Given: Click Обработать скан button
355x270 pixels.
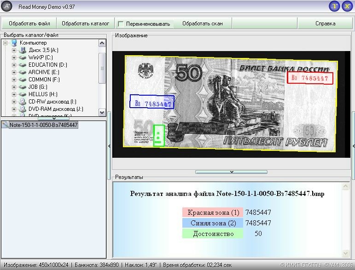Looking at the screenshot, I should click(x=203, y=23).
